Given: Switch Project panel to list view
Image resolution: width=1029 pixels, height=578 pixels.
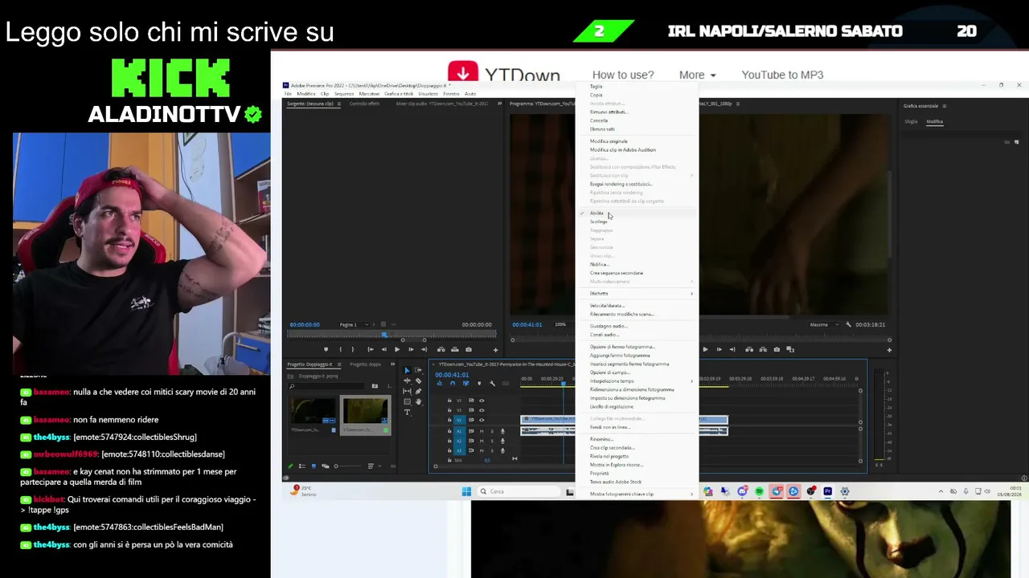Looking at the screenshot, I should coord(302,466).
